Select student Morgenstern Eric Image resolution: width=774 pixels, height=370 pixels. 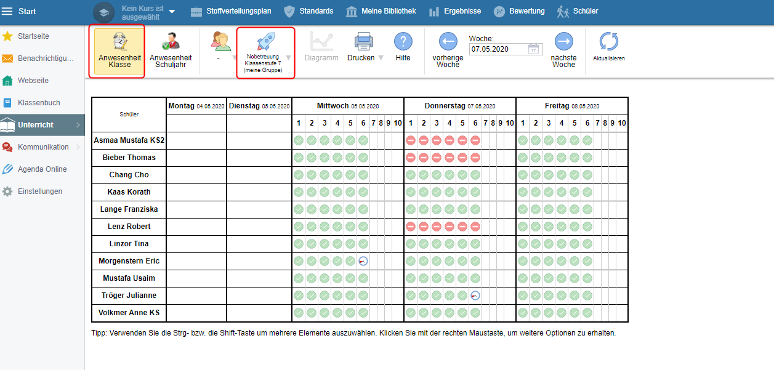coord(129,261)
